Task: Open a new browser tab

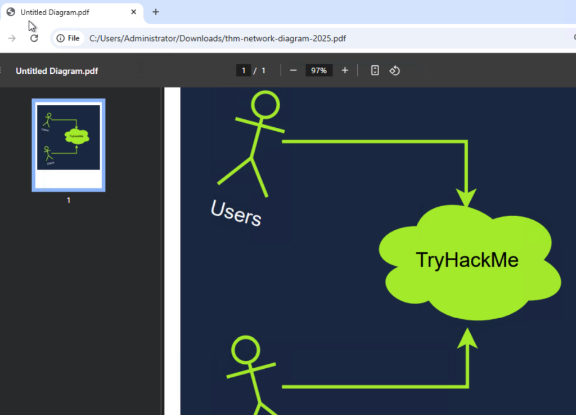Action: click(x=156, y=12)
